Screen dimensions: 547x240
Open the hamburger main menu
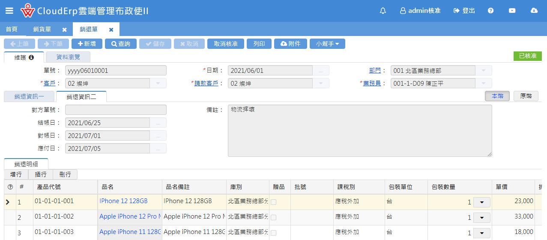click(9, 11)
